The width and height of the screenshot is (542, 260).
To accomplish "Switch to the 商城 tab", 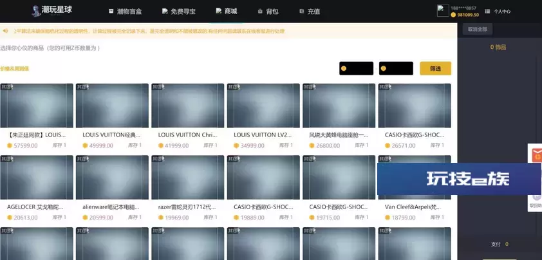I will click(x=227, y=12).
